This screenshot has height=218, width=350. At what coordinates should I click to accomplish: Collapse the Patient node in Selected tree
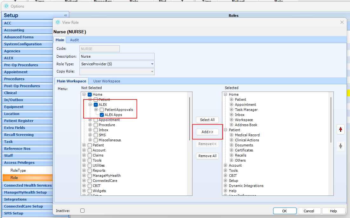(225, 130)
